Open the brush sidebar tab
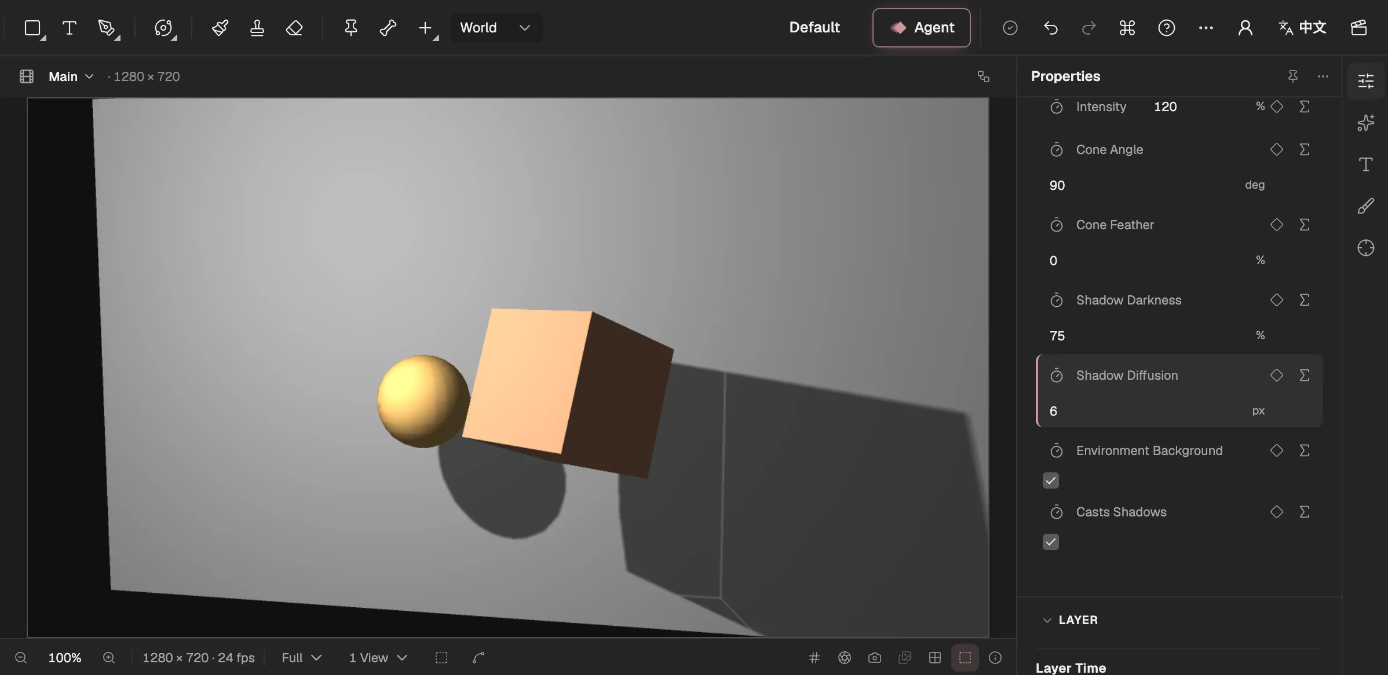1388x675 pixels. [x=1366, y=206]
